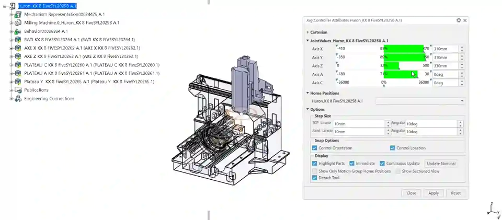Disable Continuous Update checkbox

[x=382, y=164]
